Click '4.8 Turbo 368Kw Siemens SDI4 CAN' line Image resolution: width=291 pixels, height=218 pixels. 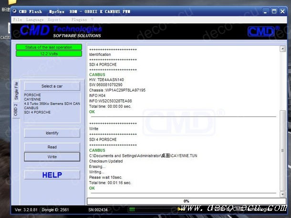click(52, 104)
